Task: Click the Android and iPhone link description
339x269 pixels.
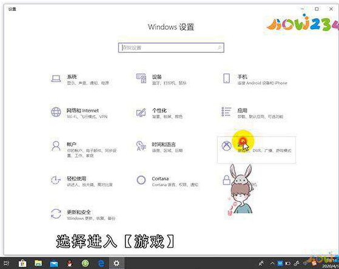Action: coord(262,83)
